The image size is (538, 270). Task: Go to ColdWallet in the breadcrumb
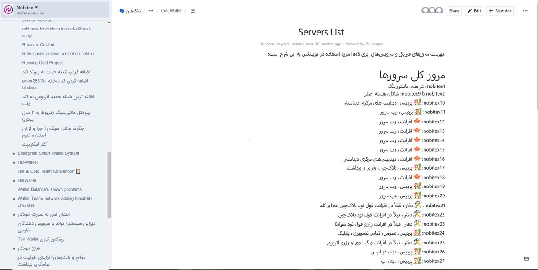(171, 11)
